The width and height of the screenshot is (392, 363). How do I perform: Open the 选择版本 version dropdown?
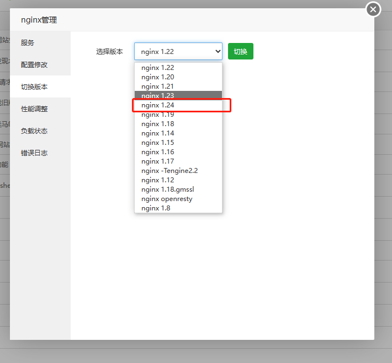pos(178,51)
